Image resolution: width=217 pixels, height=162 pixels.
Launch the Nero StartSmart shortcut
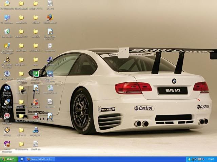pyautogui.click(x=7, y=116)
